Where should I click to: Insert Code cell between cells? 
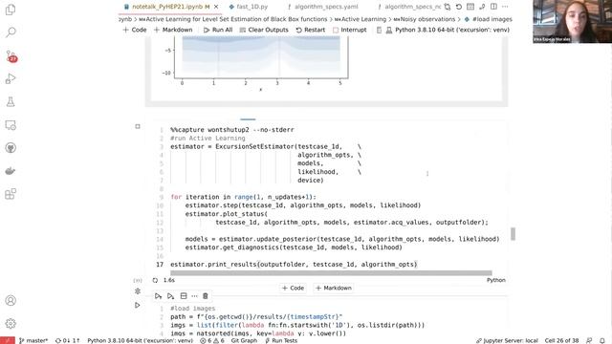293,288
